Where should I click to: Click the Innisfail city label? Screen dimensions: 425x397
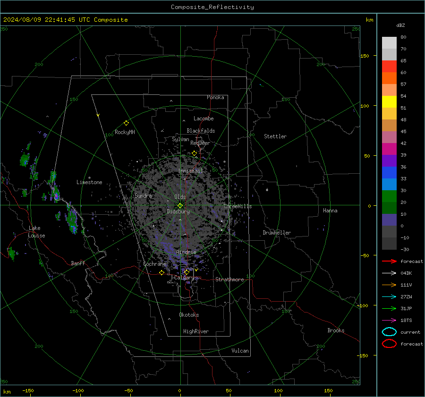coord(190,171)
